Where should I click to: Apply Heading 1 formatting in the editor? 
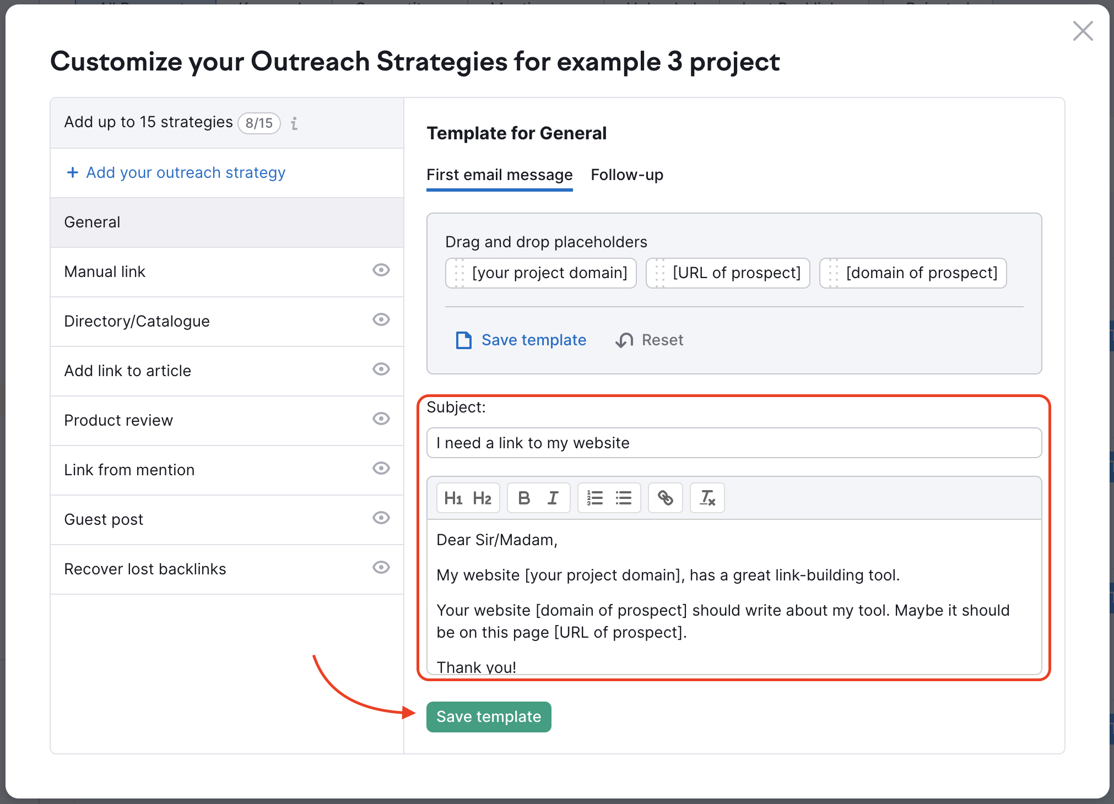[453, 498]
